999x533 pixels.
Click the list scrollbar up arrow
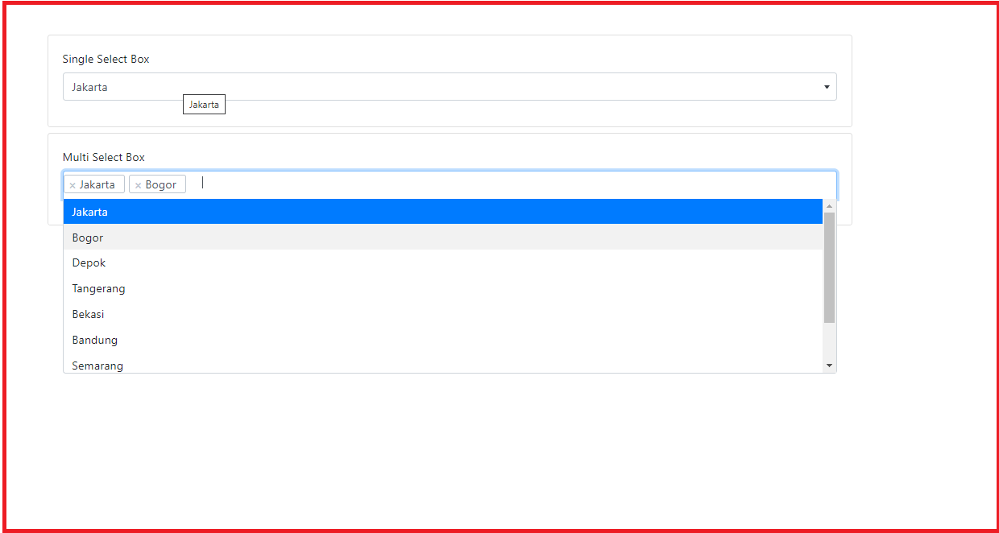click(x=829, y=206)
